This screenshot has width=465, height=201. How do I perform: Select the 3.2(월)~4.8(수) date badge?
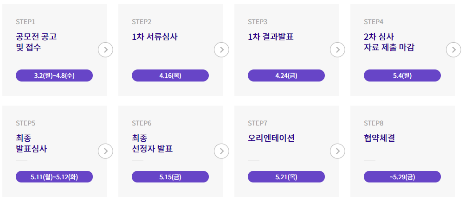pyautogui.click(x=54, y=75)
